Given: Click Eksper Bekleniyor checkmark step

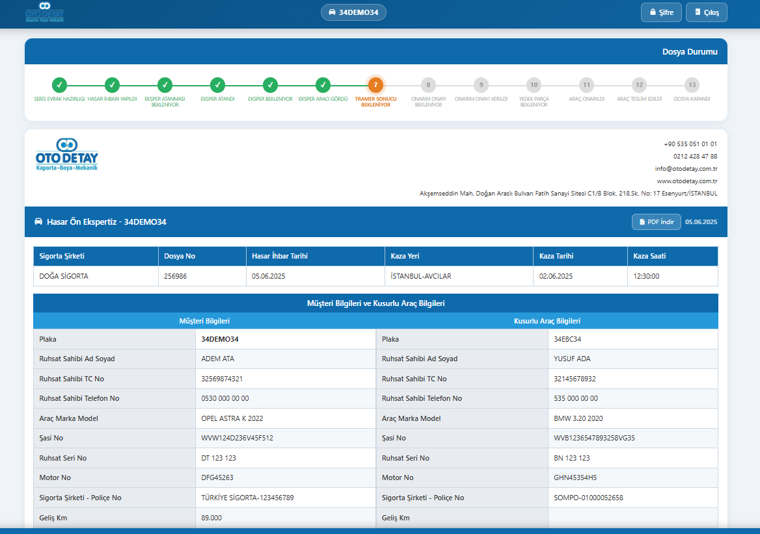Looking at the screenshot, I should [270, 85].
